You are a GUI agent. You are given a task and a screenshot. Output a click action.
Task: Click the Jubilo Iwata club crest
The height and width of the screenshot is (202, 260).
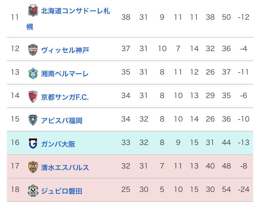[x=33, y=190]
